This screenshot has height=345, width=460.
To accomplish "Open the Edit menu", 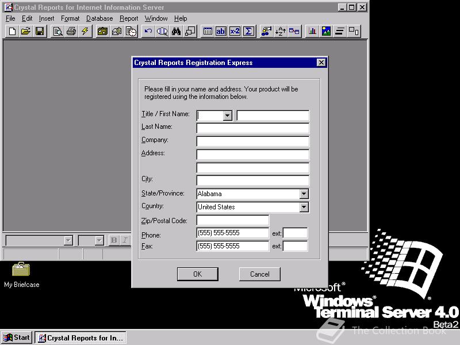I will pyautogui.click(x=27, y=18).
